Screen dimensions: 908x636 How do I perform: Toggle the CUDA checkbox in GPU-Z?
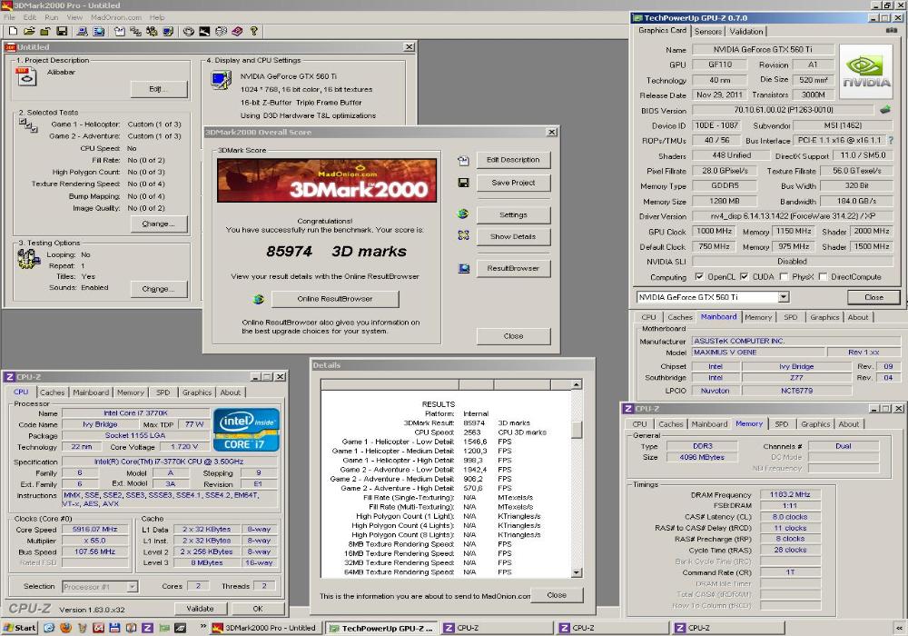click(x=745, y=276)
